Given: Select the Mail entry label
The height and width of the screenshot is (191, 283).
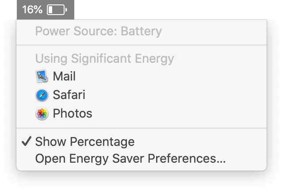Looking at the screenshot, I should tap(64, 76).
